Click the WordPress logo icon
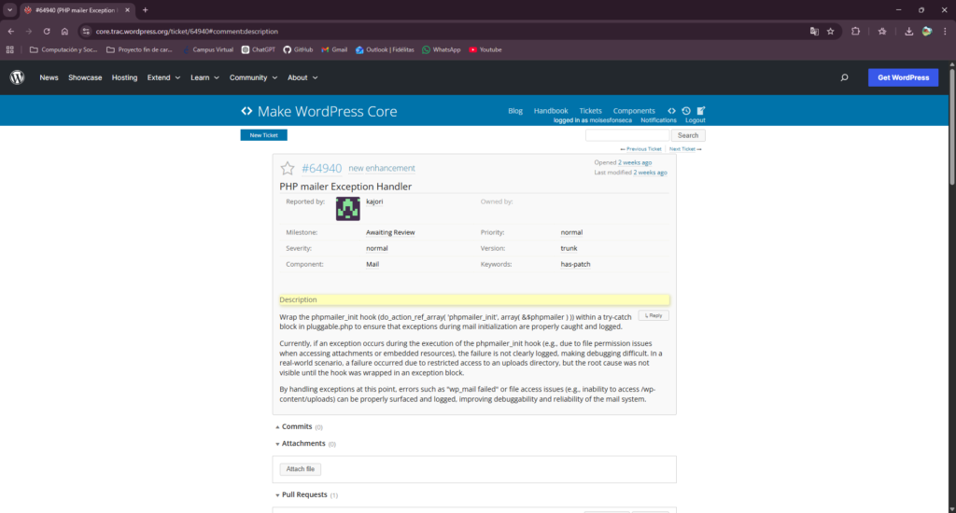The height and width of the screenshot is (513, 956). pyautogui.click(x=17, y=77)
